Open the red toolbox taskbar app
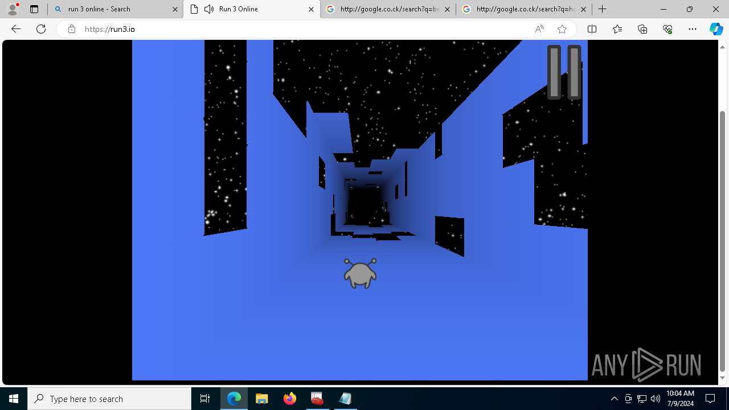This screenshot has width=729, height=410. pyautogui.click(x=317, y=399)
